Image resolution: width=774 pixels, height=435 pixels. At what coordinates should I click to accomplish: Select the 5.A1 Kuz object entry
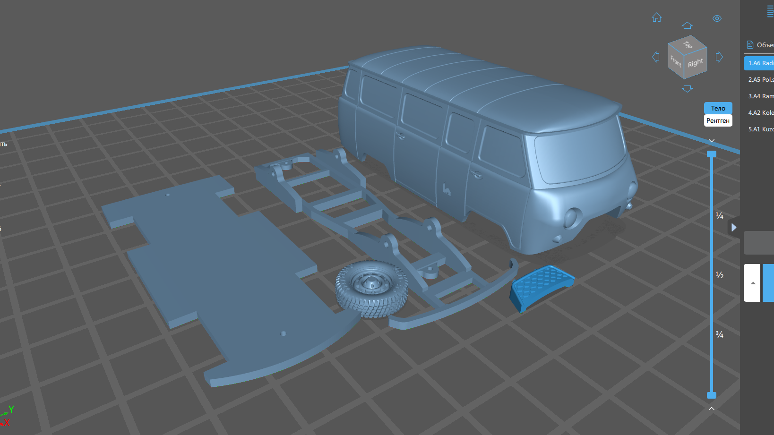click(x=759, y=129)
